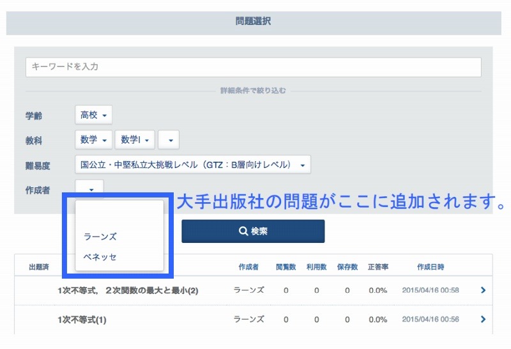This screenshot has height=349, width=511.
Task: Click the 詳細条件で絞り込む label
Action: click(x=253, y=91)
